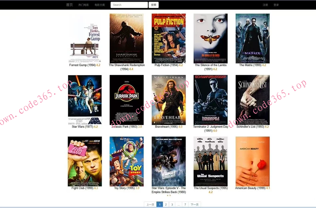Go to the 首页 home link
Viewport: 316px width, 208px height.
pos(69,5)
